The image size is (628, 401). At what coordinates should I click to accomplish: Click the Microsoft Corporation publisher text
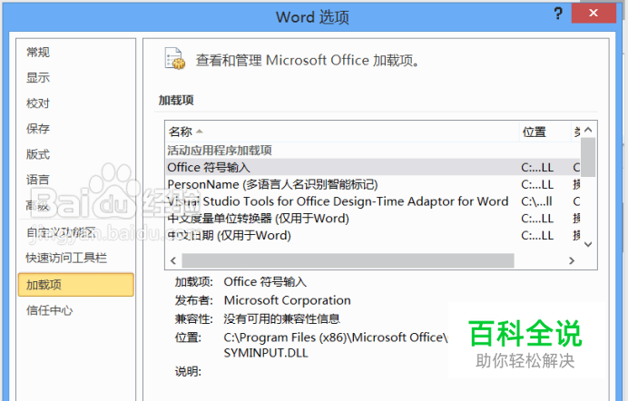pos(287,300)
